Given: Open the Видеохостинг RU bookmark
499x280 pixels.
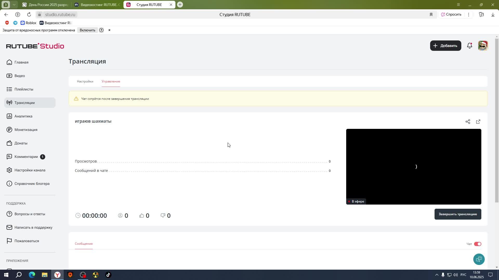Looking at the screenshot, I should tap(56, 23).
